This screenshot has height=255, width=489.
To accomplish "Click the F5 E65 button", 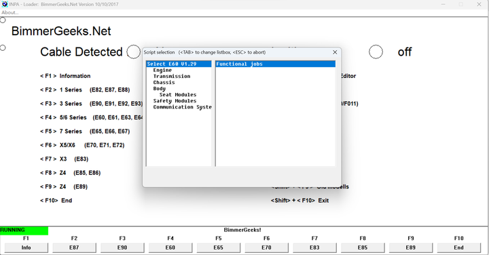I will pyautogui.click(x=218, y=248).
